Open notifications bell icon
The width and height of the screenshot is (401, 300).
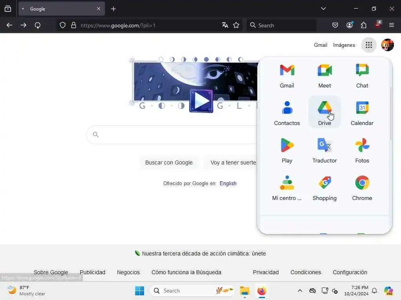374,291
